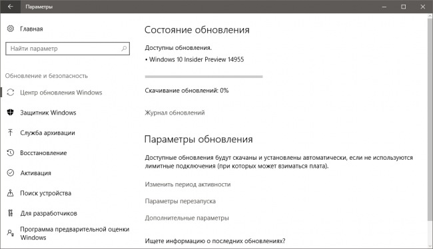Screen dimensions: 433x249
Task: Open Журнал обновлений link
Action: [175, 113]
